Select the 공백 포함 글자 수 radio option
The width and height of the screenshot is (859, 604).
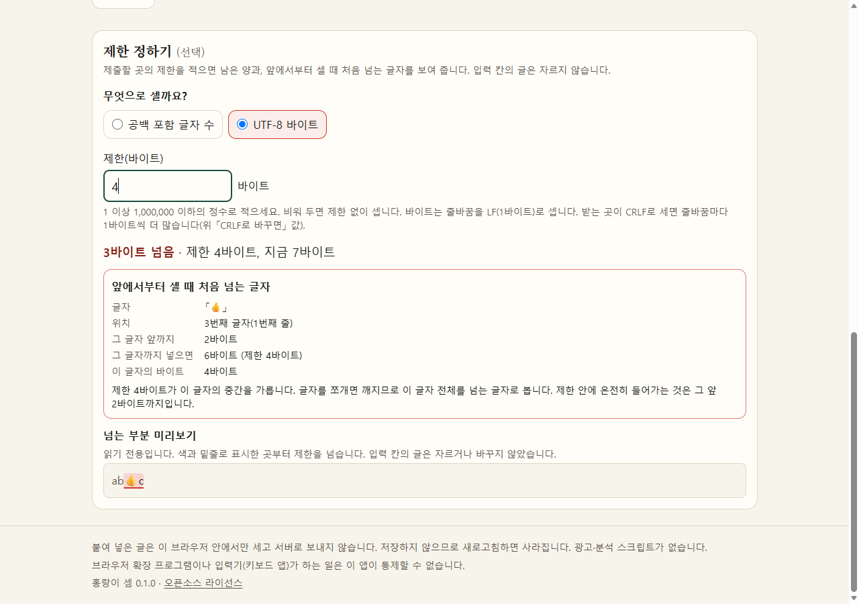tap(163, 124)
